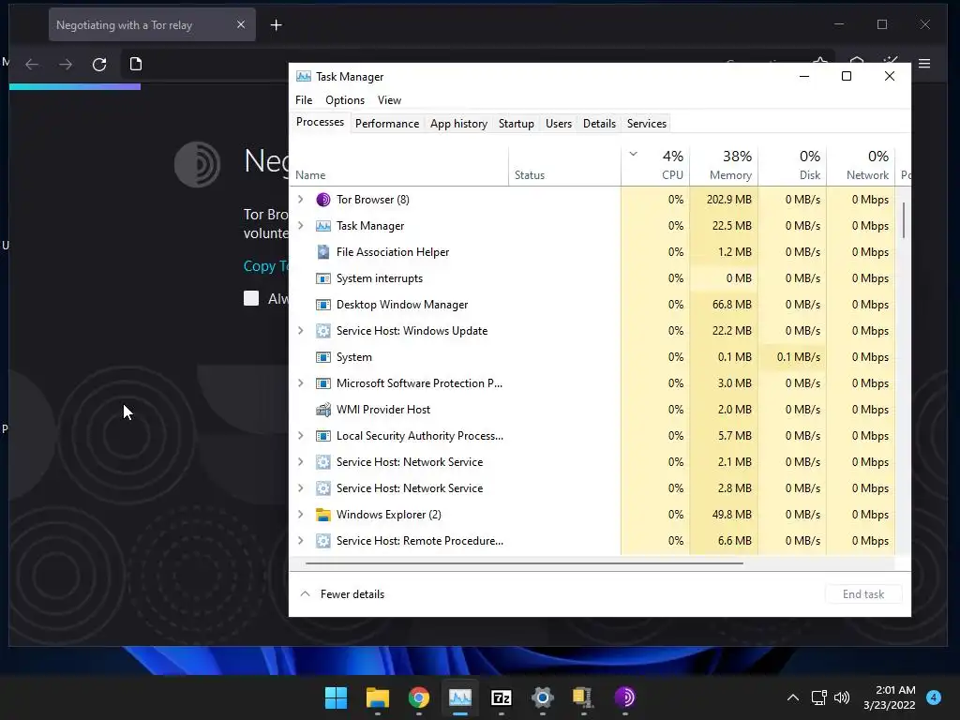Click the Desktop Window Manager icon
The height and width of the screenshot is (720, 960).
pos(323,305)
